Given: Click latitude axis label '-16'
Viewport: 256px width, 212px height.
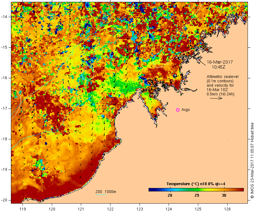Looking at the screenshot, I should [x=4, y=78].
